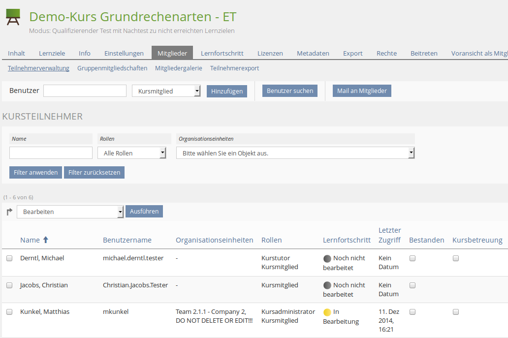Click the Benutzer text input field
This screenshot has width=508, height=338.
click(85, 91)
